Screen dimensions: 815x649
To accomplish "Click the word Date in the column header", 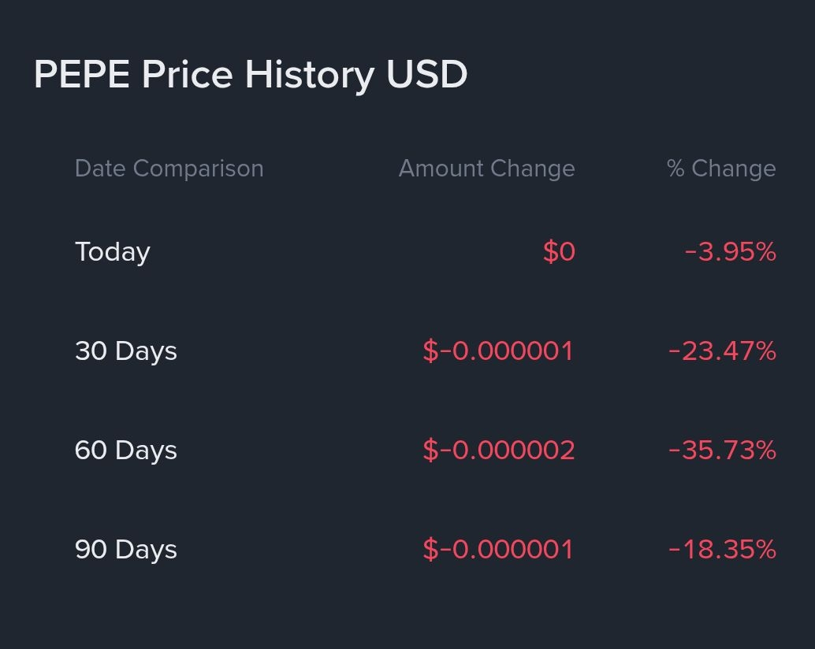I will (x=101, y=169).
